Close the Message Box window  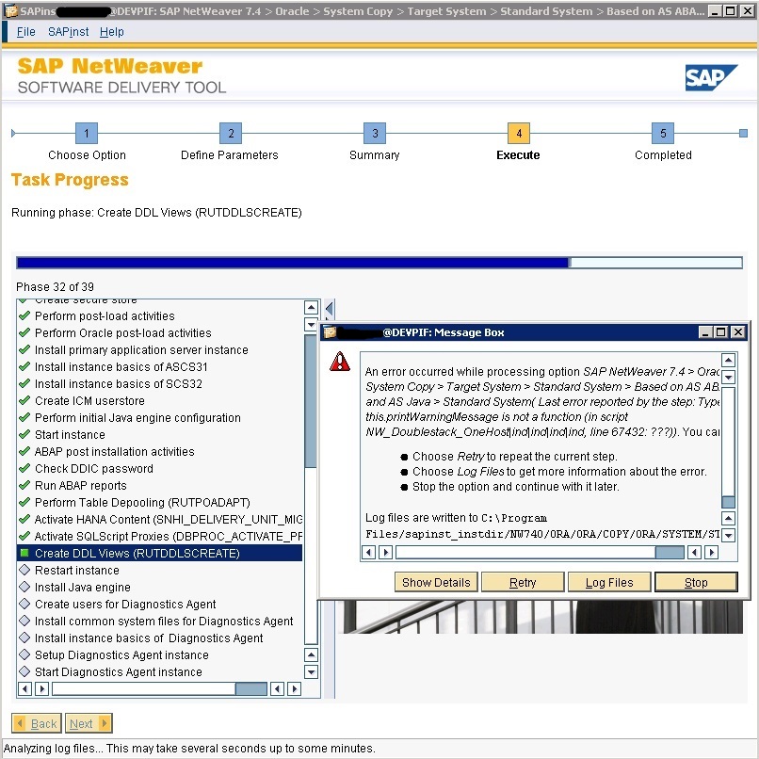click(737, 332)
